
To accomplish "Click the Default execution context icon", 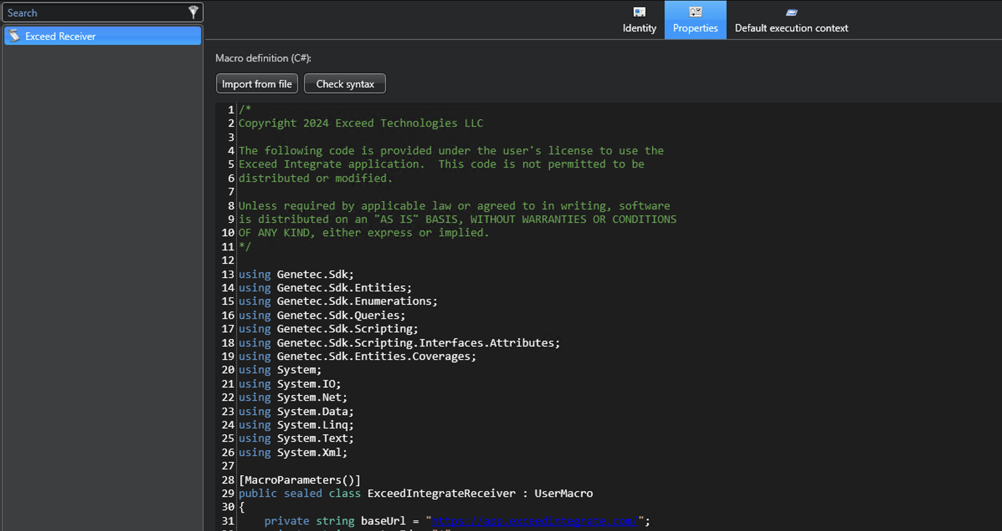I will 791,12.
